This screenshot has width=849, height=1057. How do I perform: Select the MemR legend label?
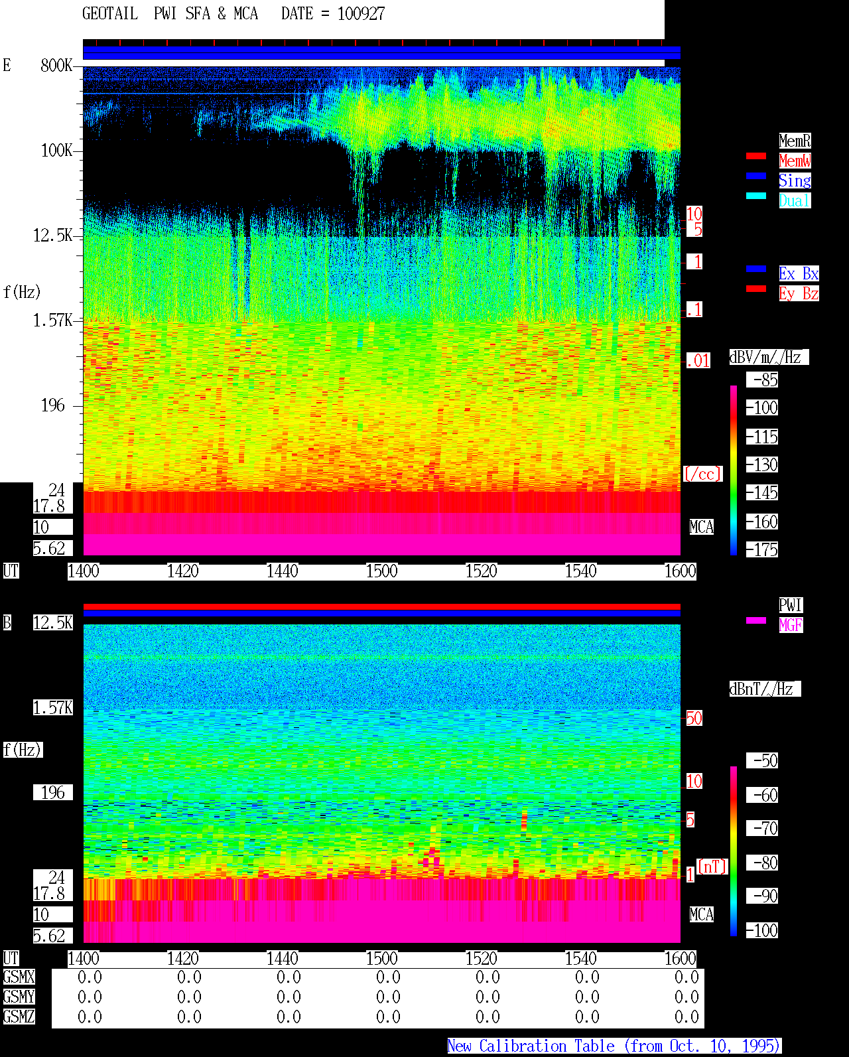pyautogui.click(x=795, y=141)
